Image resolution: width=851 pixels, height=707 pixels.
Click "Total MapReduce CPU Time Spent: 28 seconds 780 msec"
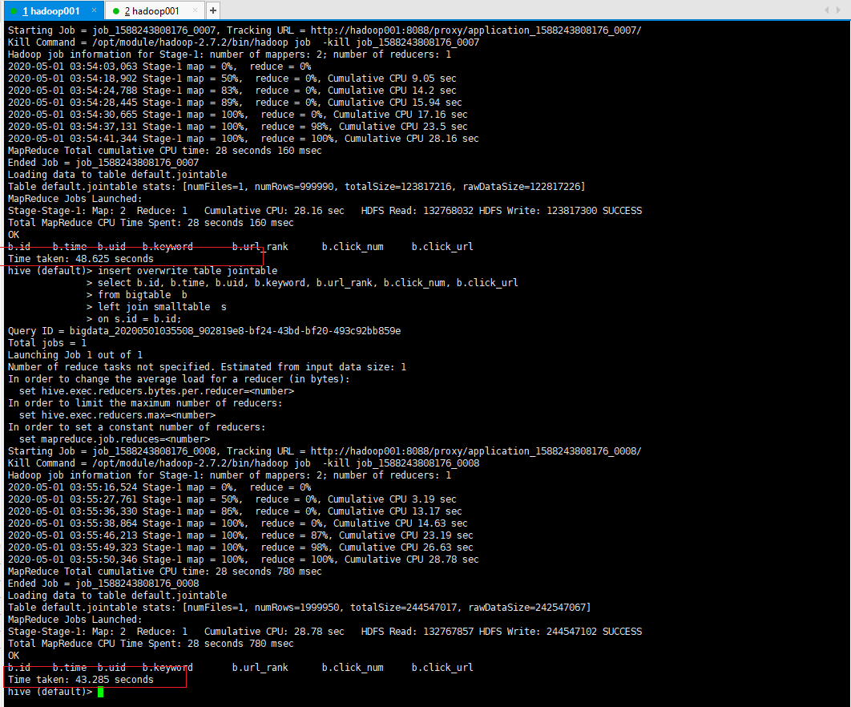tap(151, 644)
